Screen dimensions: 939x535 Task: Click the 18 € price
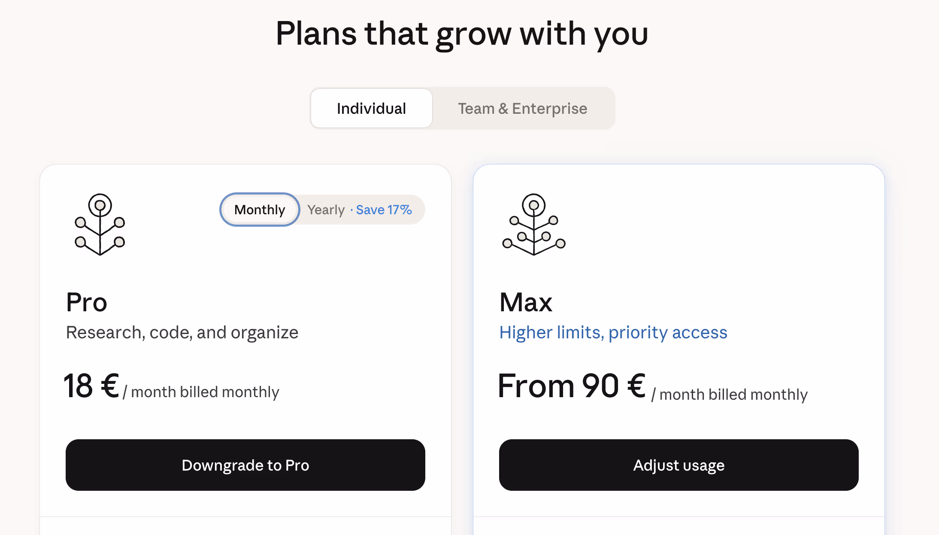click(x=91, y=386)
